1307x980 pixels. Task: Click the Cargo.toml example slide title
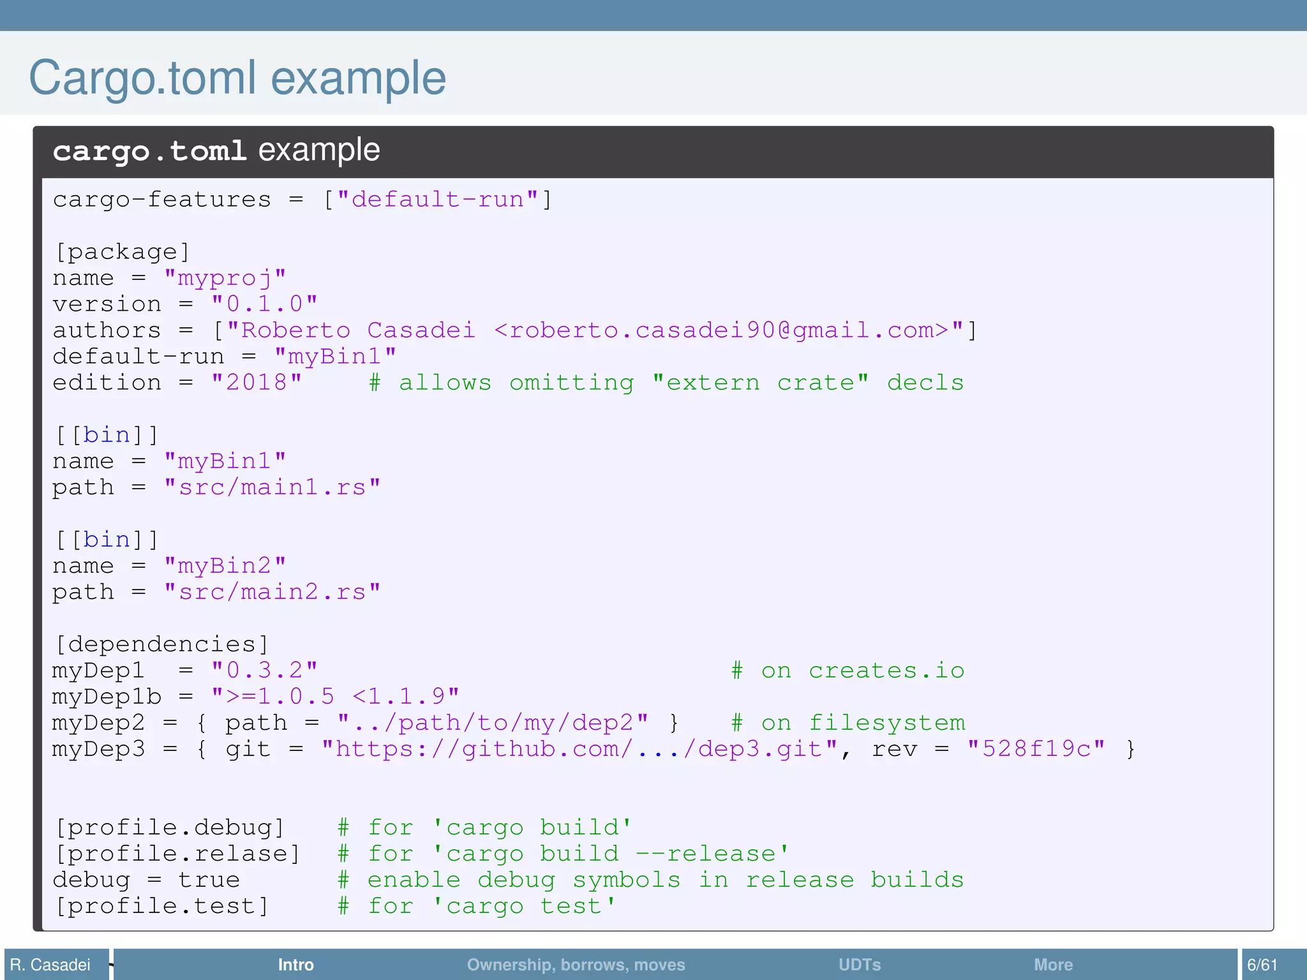[237, 78]
